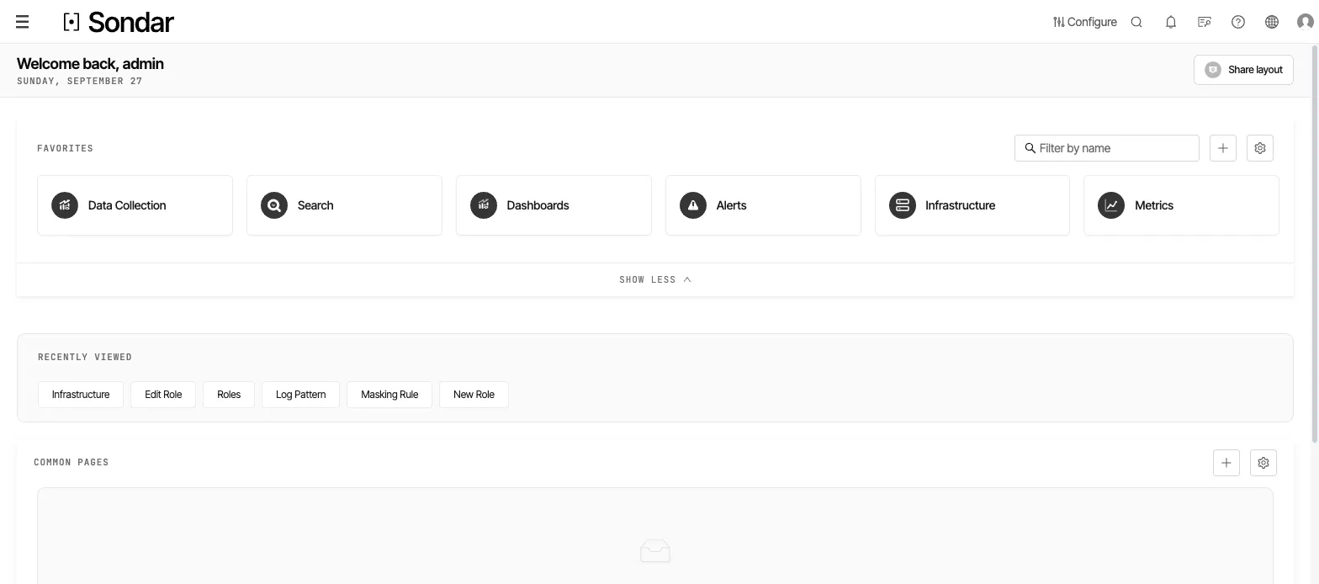Open recently viewed New Role
1319x584 pixels.
(x=474, y=395)
